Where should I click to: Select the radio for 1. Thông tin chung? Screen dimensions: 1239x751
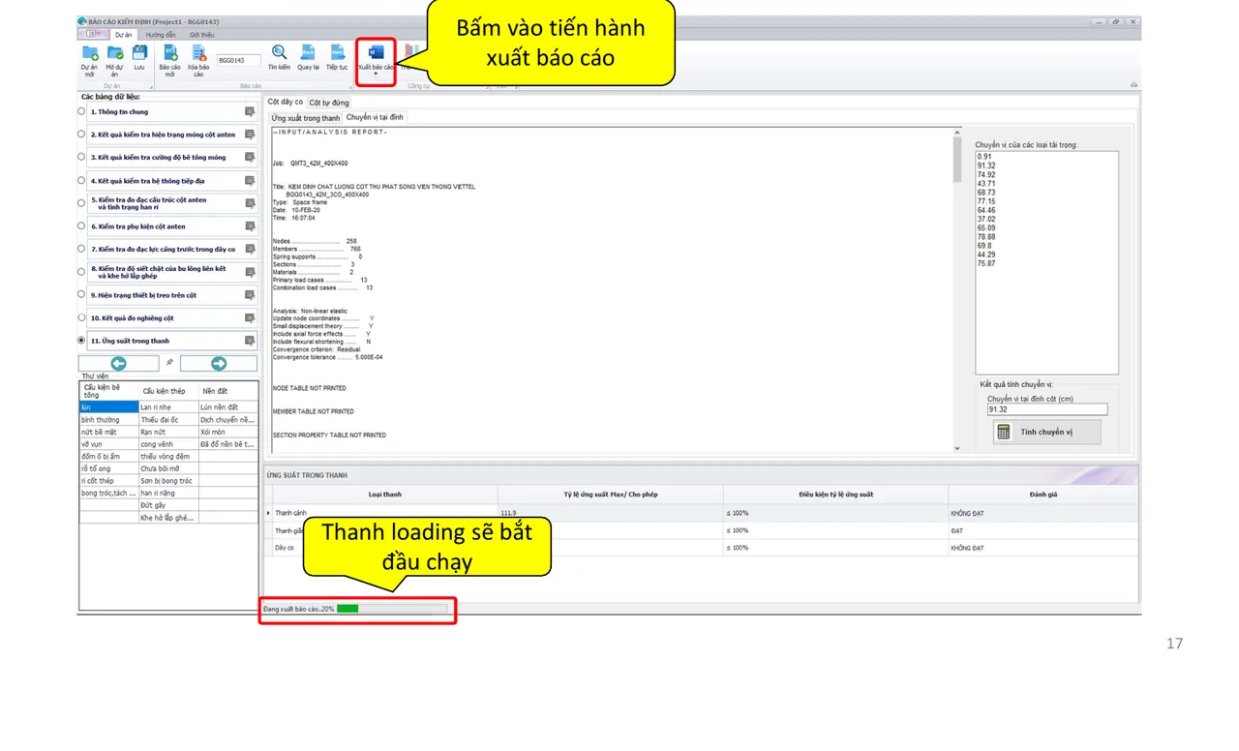click(x=81, y=111)
